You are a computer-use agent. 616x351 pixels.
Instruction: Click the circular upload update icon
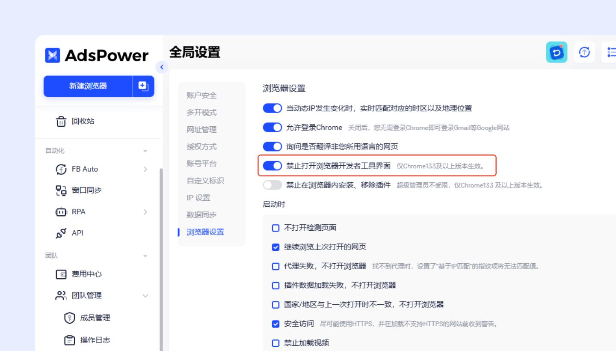[x=584, y=52]
